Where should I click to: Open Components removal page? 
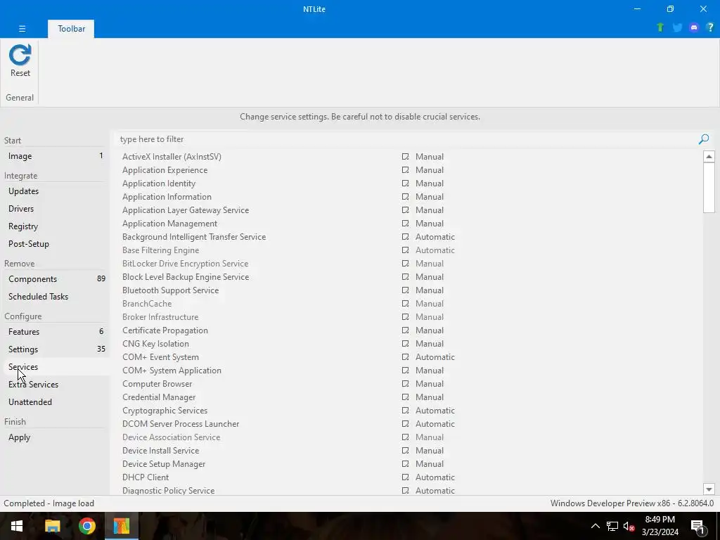(x=55, y=278)
